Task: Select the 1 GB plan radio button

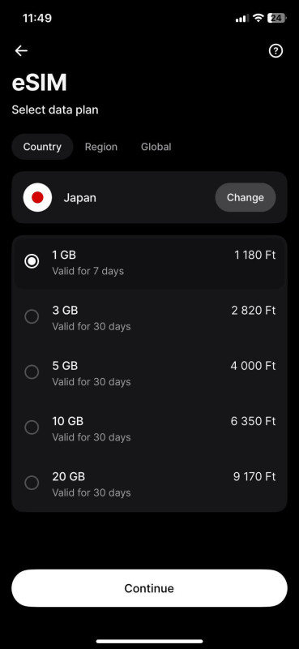Action: (32, 261)
